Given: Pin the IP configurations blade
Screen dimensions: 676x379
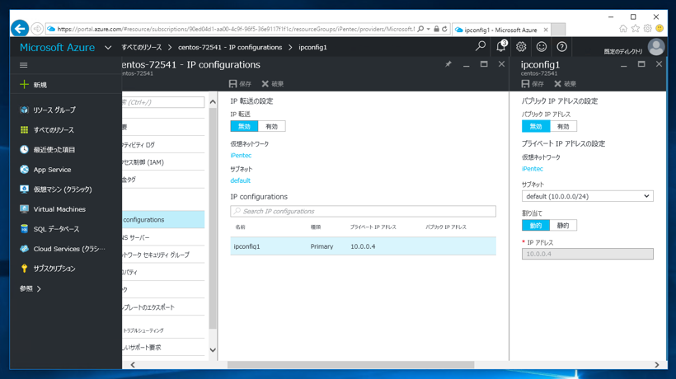Looking at the screenshot, I should 448,64.
